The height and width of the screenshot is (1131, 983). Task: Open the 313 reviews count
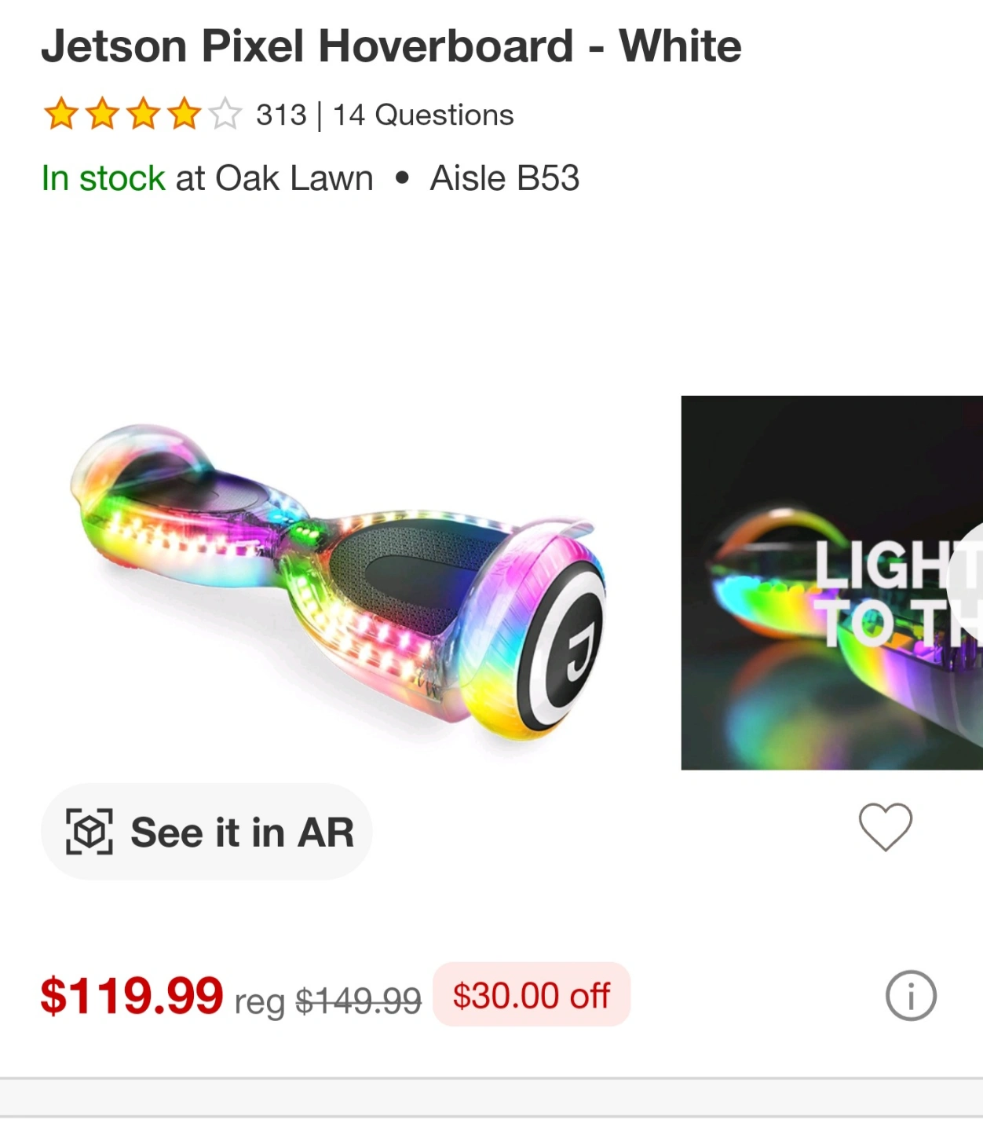point(281,115)
